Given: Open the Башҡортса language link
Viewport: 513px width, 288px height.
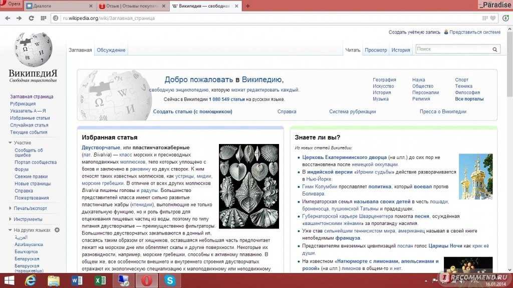Looking at the screenshot, I should coord(26,252).
